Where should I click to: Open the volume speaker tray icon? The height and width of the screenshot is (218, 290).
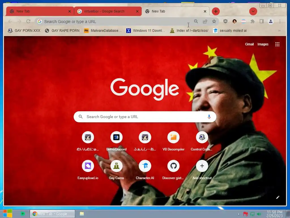pyautogui.click(x=259, y=214)
